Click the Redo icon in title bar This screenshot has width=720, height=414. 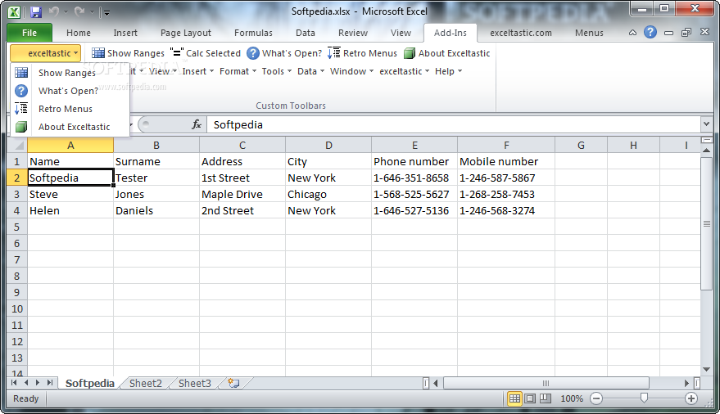[79, 12]
